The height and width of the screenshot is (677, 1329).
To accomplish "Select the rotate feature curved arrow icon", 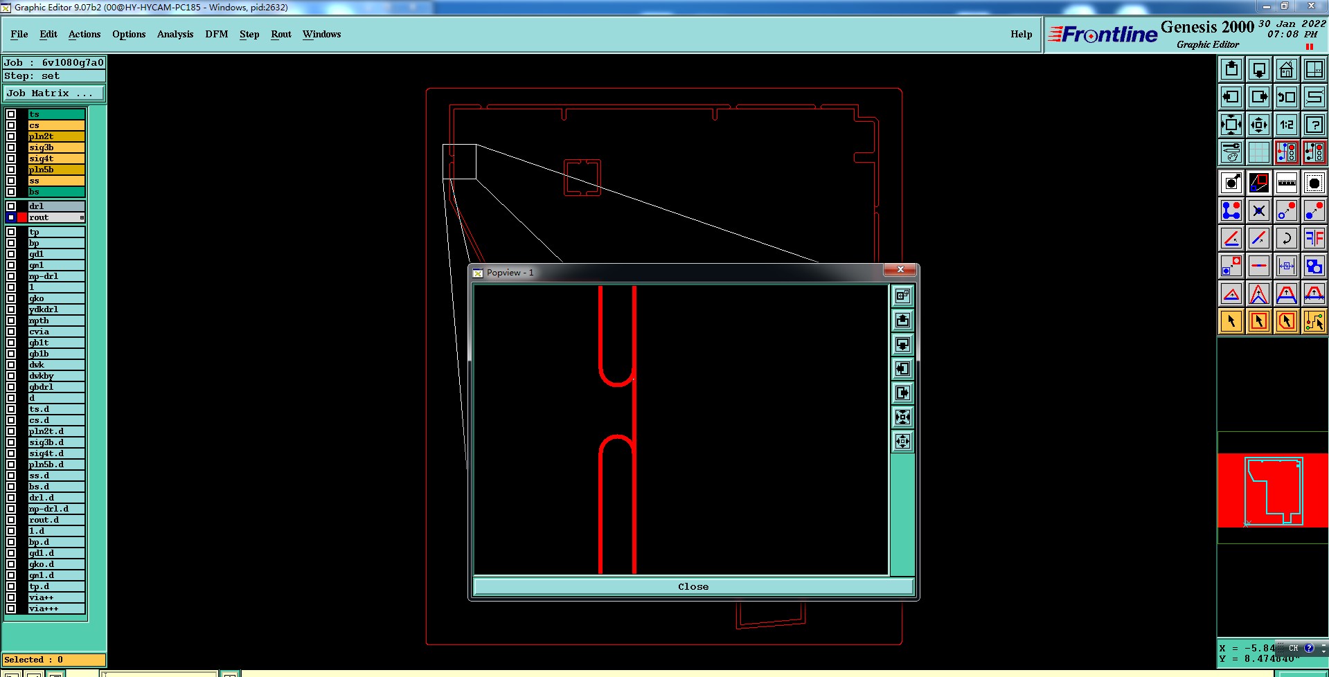I will coord(1287,238).
